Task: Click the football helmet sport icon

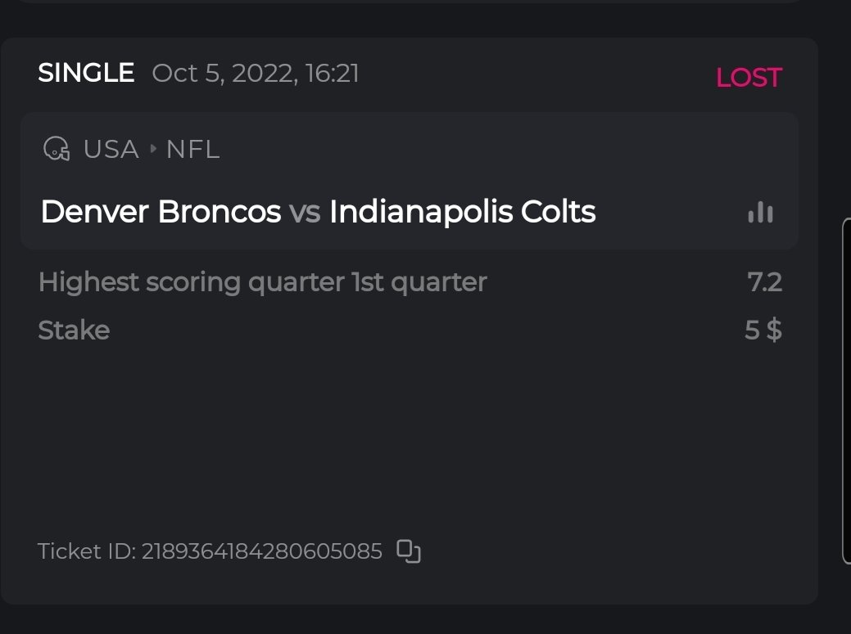Action: 56,150
